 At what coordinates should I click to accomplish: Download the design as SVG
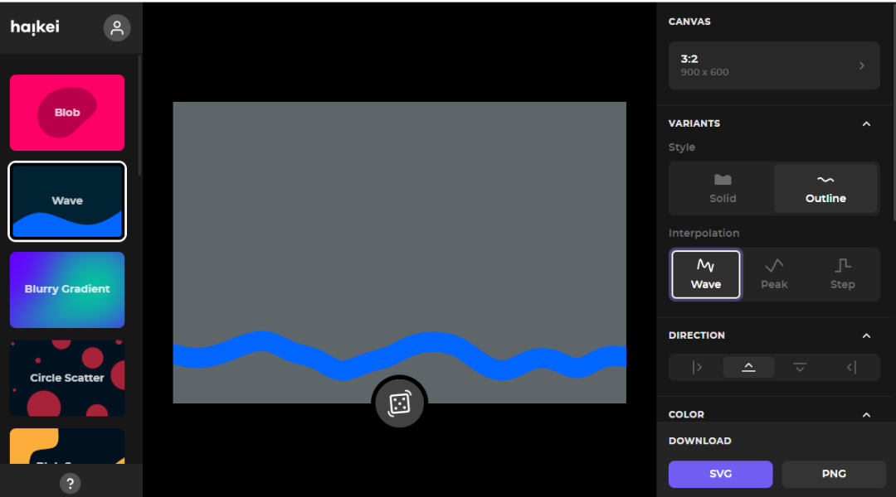pos(720,474)
